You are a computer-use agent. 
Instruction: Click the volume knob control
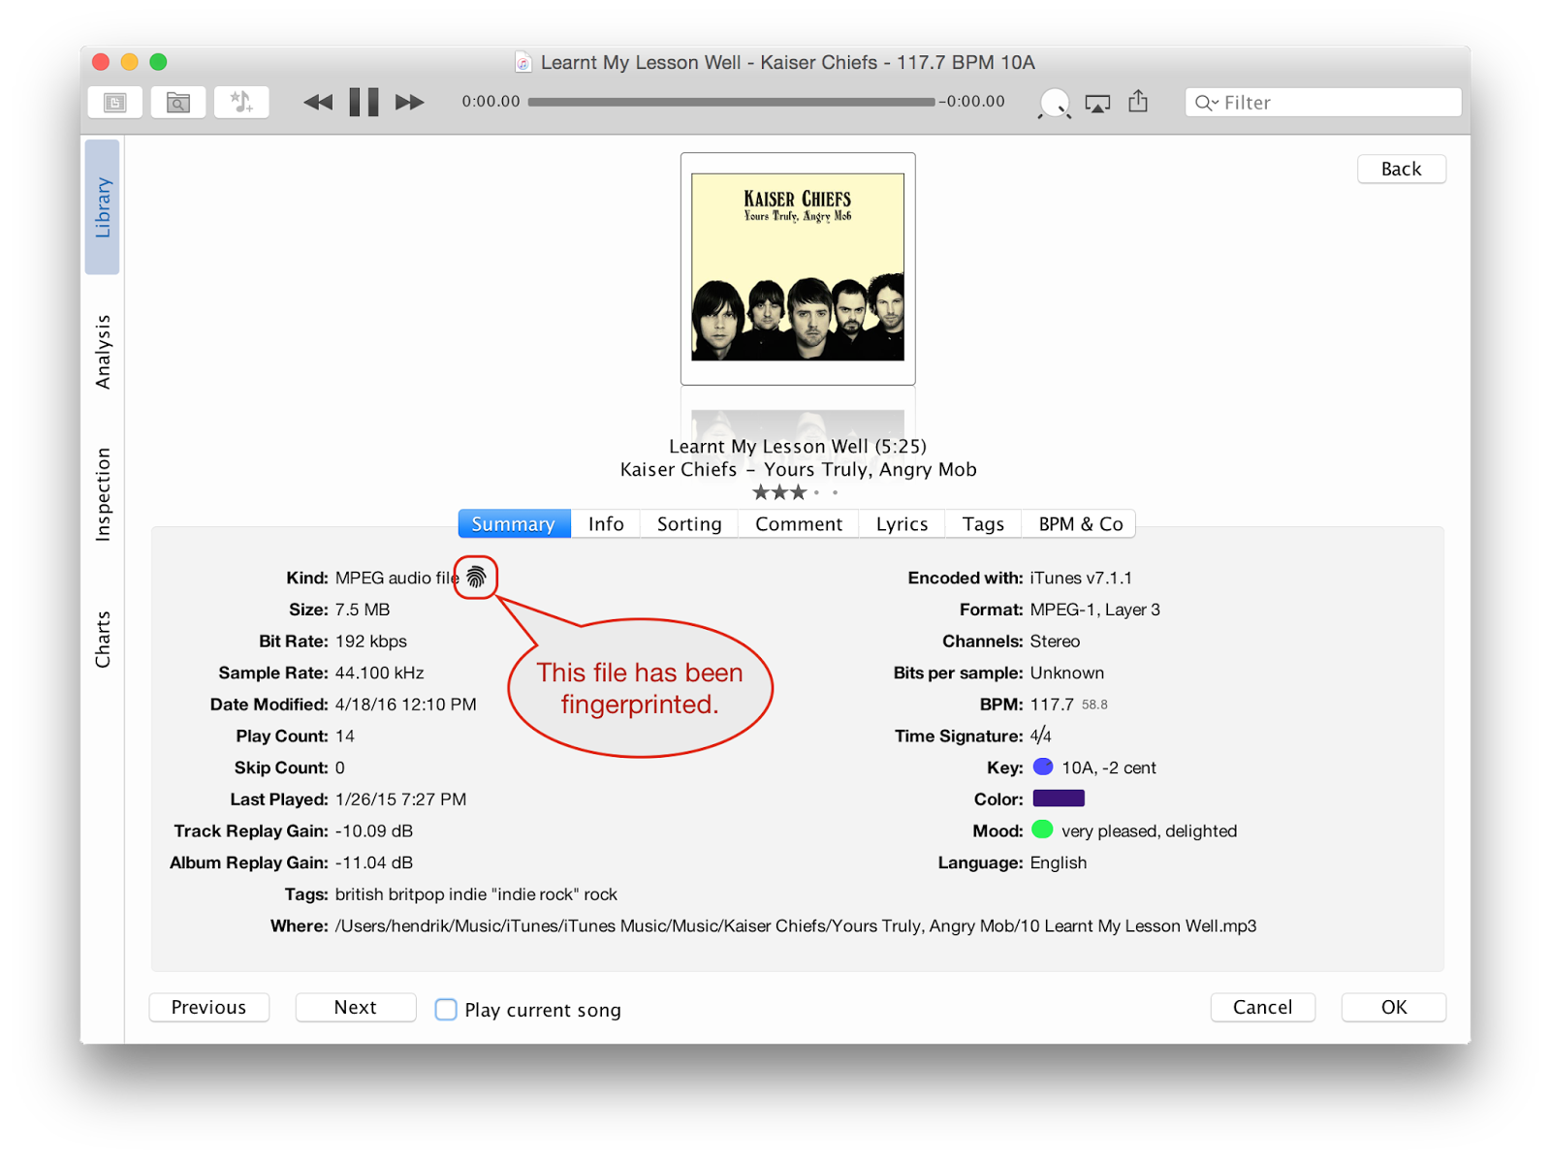pyautogui.click(x=1055, y=103)
